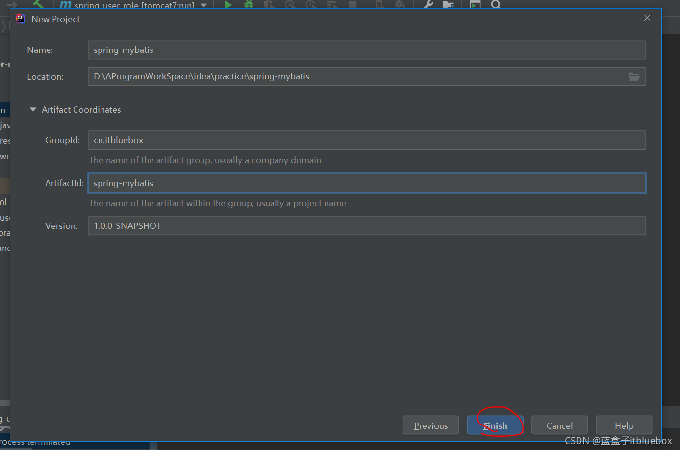This screenshot has width=680, height=450.
Task: Build project with the hammer icon
Action: [x=38, y=4]
